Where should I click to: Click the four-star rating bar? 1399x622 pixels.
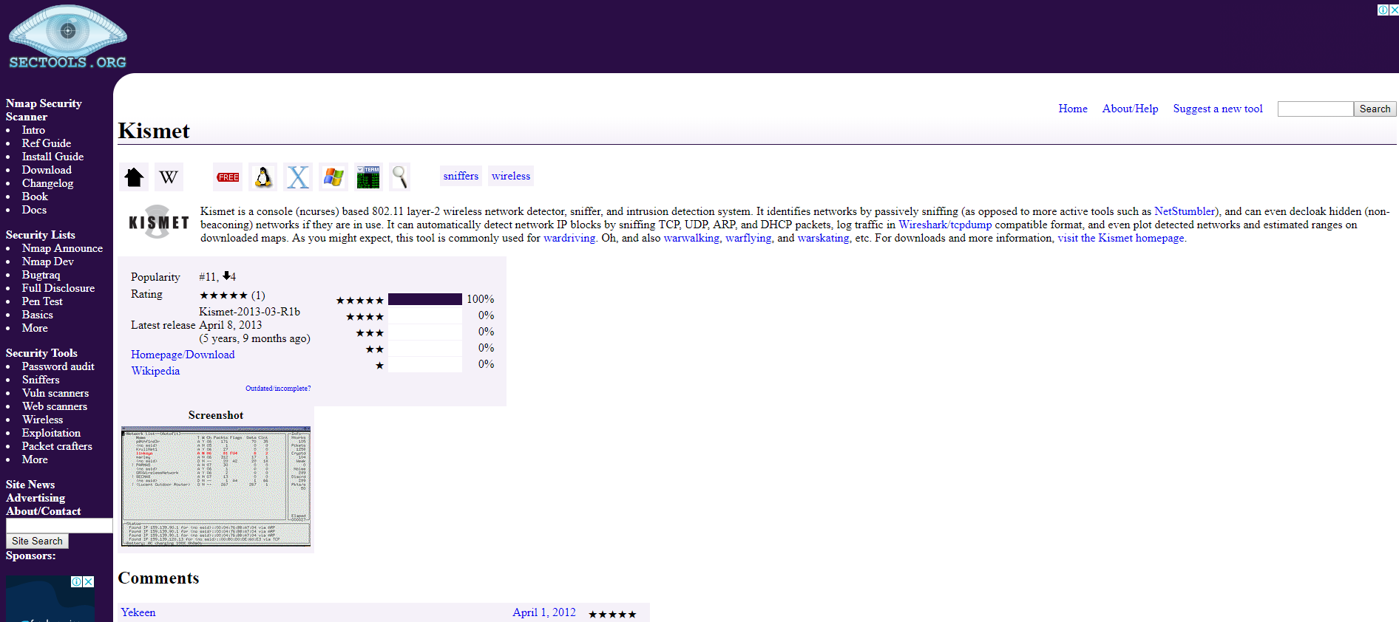(425, 315)
